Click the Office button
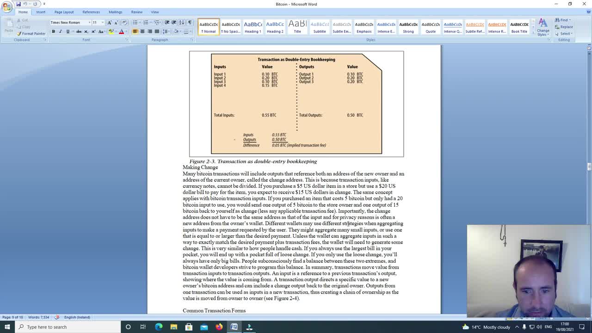The image size is (592, 333). (7, 6)
